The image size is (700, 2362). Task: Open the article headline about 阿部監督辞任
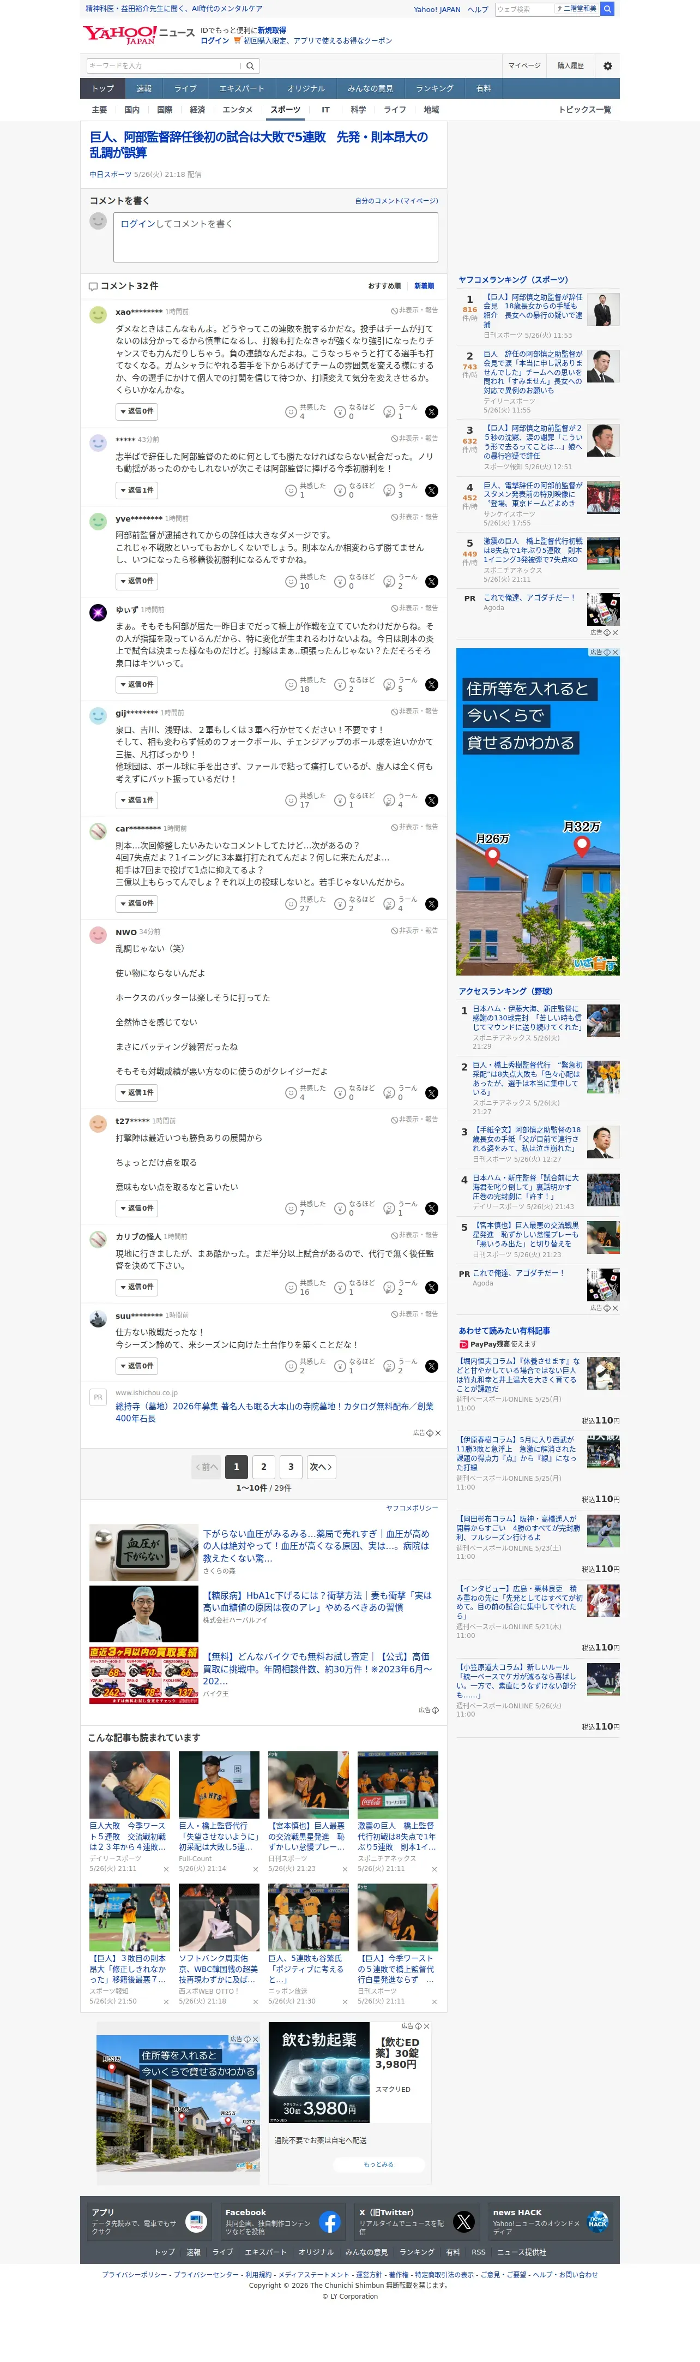(258, 145)
